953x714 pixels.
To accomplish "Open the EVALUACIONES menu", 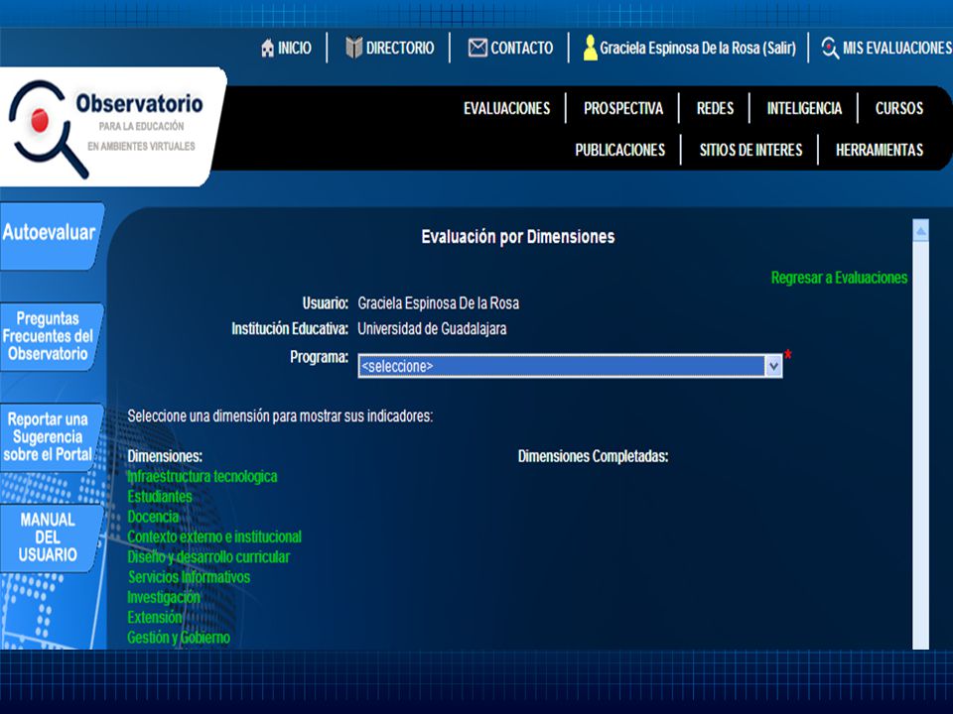I will (507, 108).
